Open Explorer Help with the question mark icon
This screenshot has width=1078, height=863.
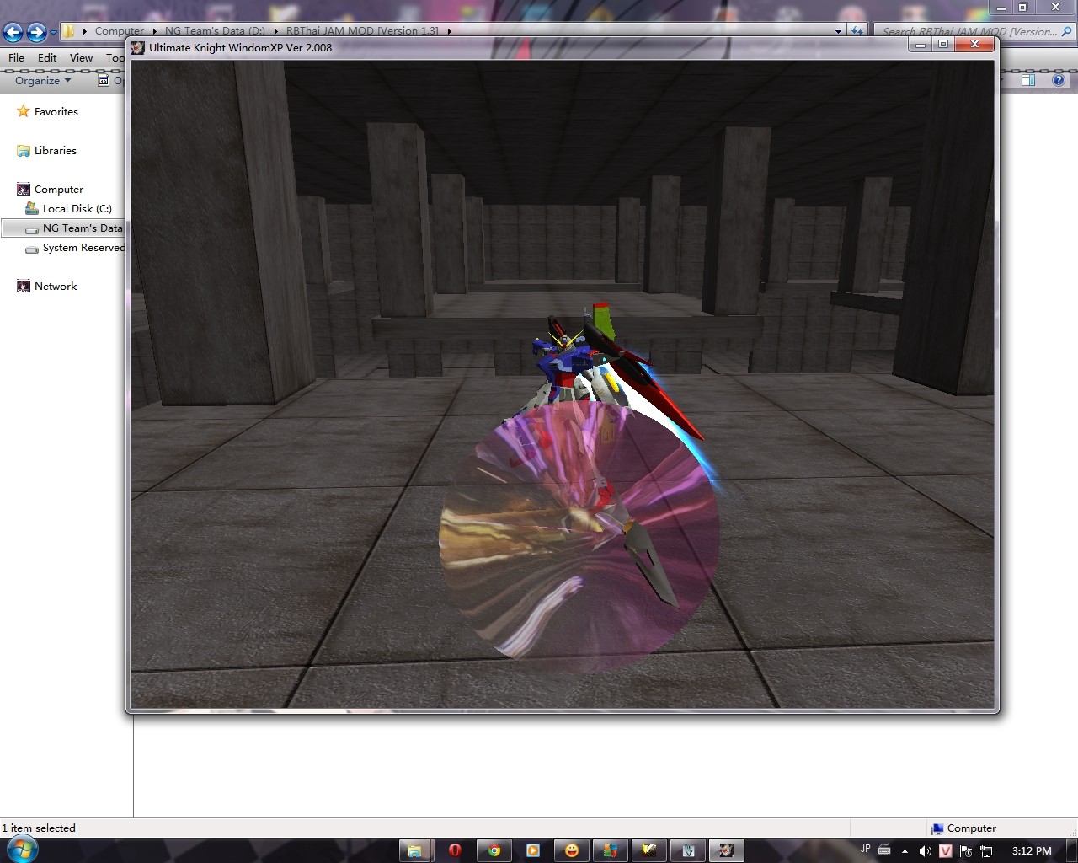(x=1059, y=80)
